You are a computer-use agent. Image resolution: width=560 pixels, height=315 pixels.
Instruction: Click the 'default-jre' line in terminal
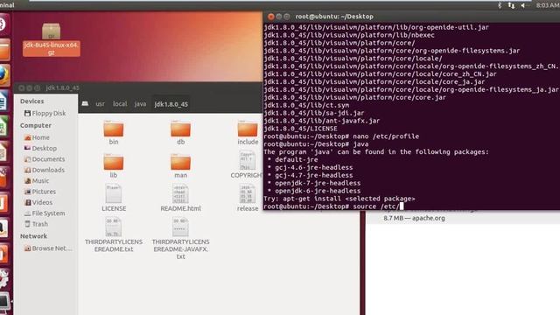pyautogui.click(x=293, y=159)
